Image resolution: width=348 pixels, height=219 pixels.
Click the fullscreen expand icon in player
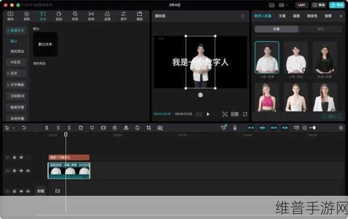point(245,114)
